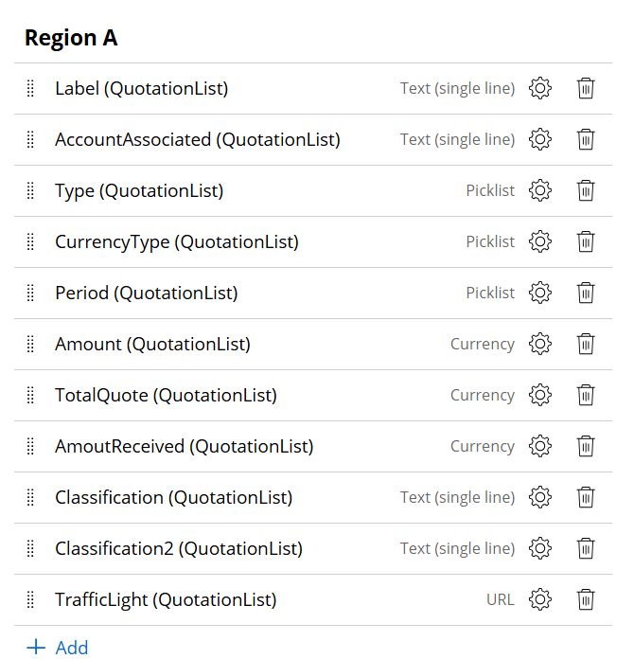The height and width of the screenshot is (659, 634).
Task: Select the TotalQuote (QuotationList) field name
Action: [166, 396]
